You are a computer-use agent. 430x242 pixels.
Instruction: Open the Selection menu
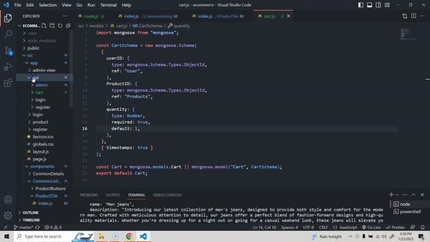[x=48, y=5]
